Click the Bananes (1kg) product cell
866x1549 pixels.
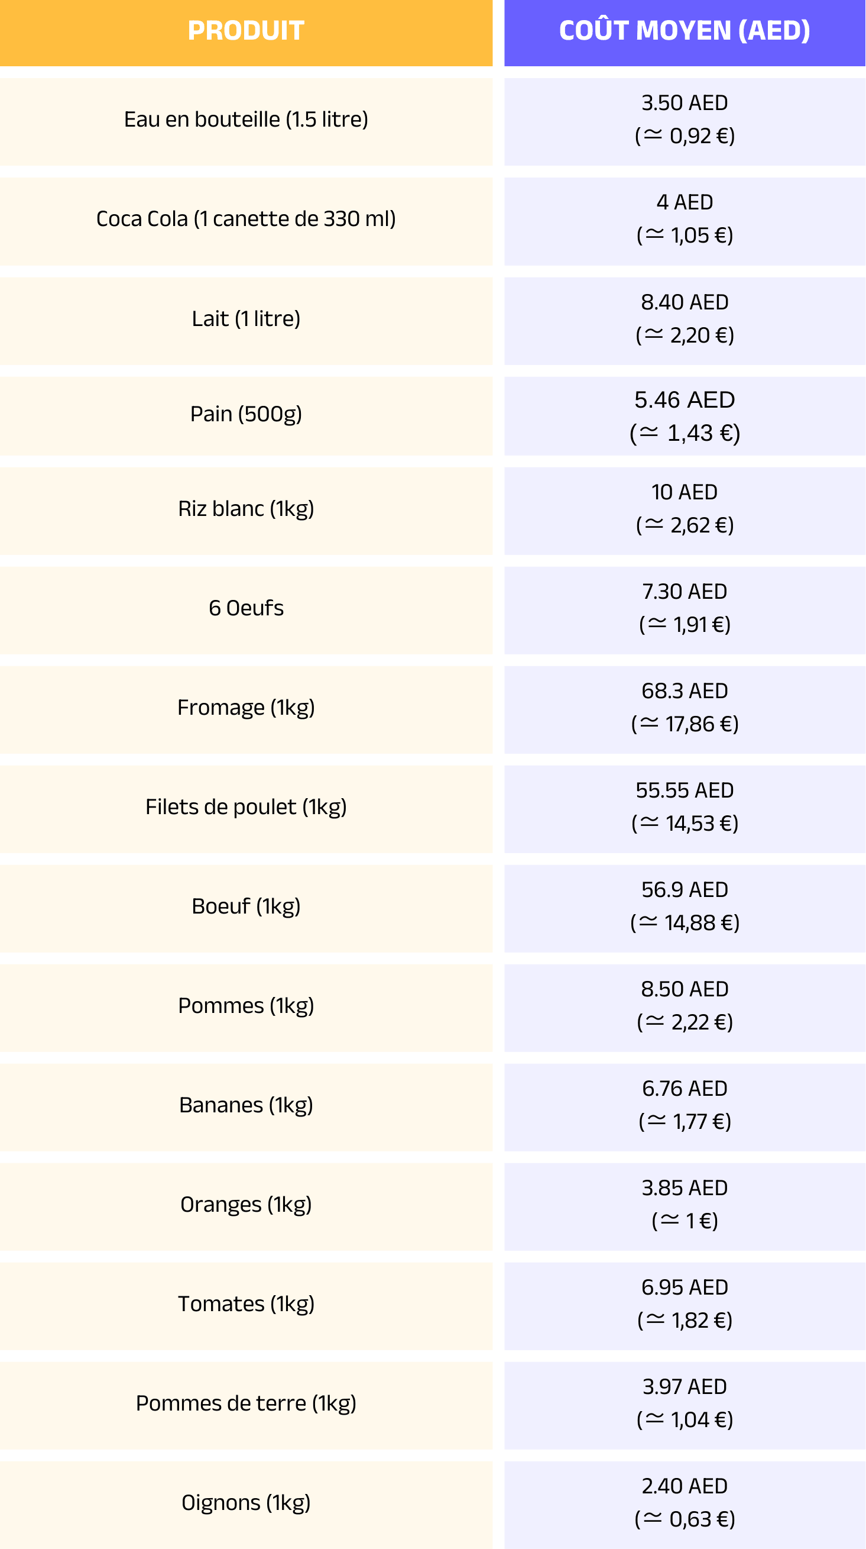coord(246,1105)
